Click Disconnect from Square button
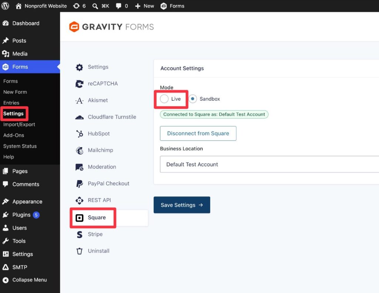Viewport: 379px width, 293px height. tap(198, 133)
